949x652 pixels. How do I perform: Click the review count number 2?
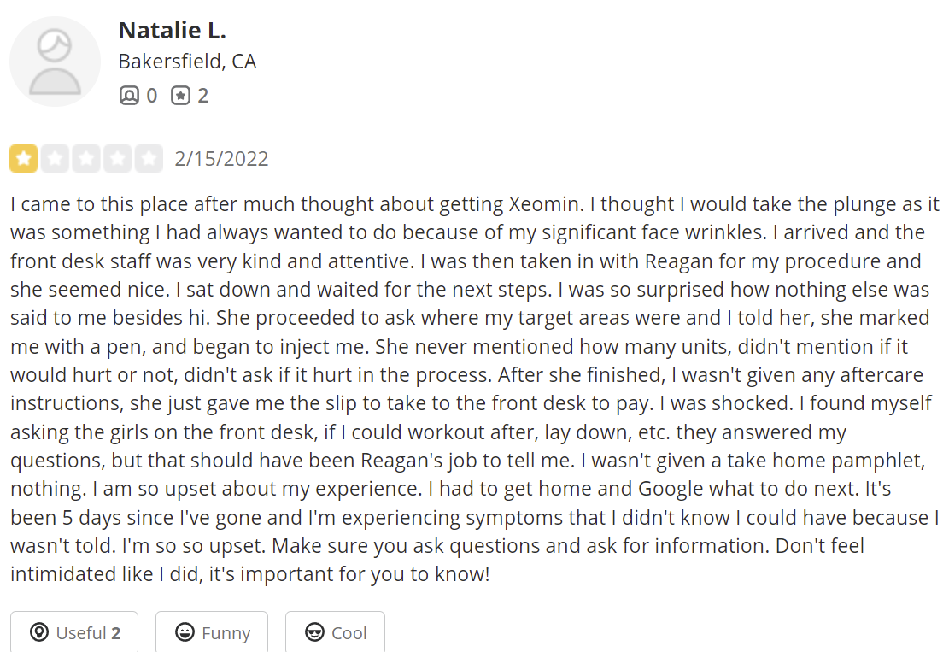coord(202,96)
